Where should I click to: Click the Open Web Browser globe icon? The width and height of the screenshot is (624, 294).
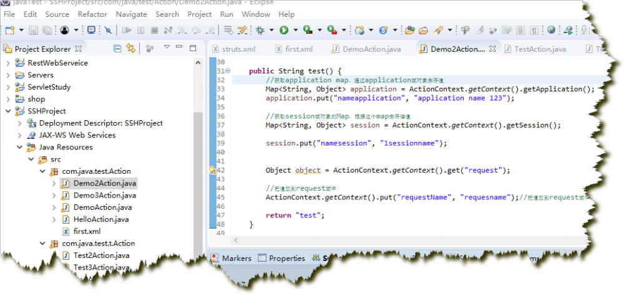(x=551, y=29)
